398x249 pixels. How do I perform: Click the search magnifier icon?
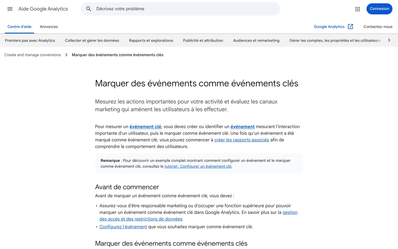pos(89,9)
